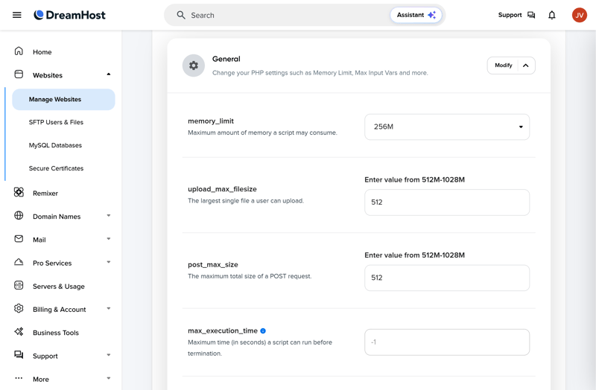Click the max_execution_time info icon
The image size is (596, 390).
[263, 331]
